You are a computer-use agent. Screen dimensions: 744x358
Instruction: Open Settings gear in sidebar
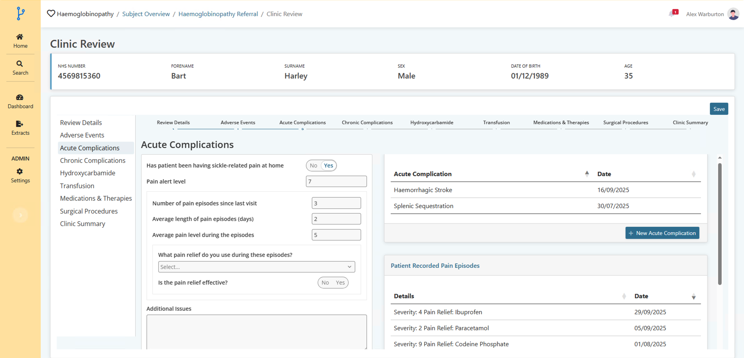tap(20, 172)
